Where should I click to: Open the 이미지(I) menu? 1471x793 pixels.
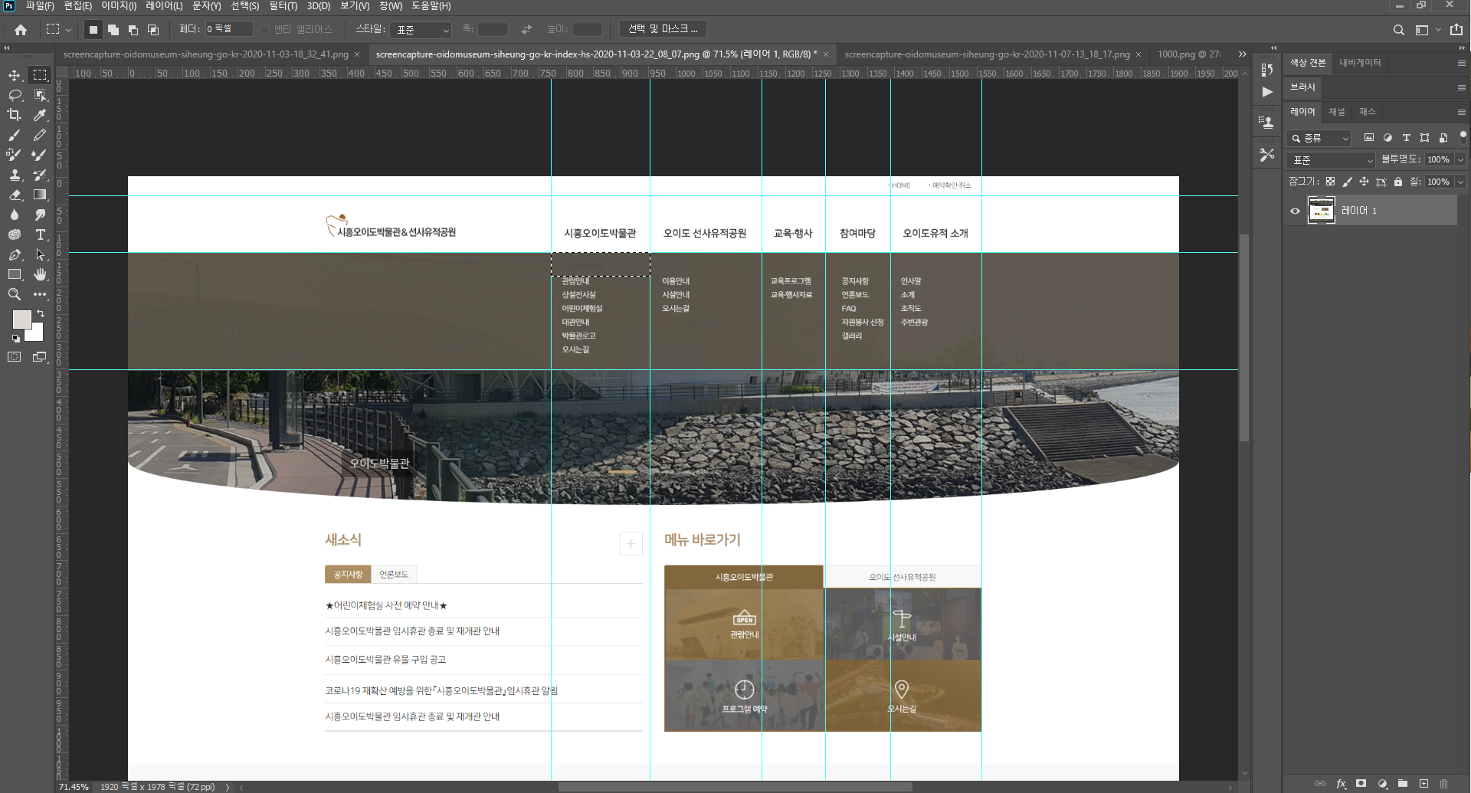coord(119,6)
